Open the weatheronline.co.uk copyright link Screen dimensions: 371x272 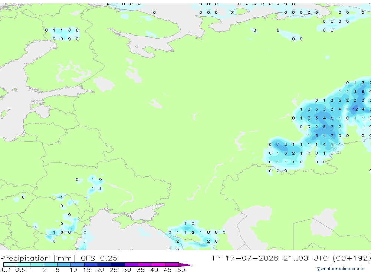339,269
